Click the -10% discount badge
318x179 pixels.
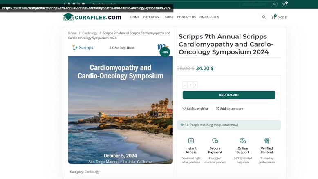pyautogui.click(x=165, y=52)
